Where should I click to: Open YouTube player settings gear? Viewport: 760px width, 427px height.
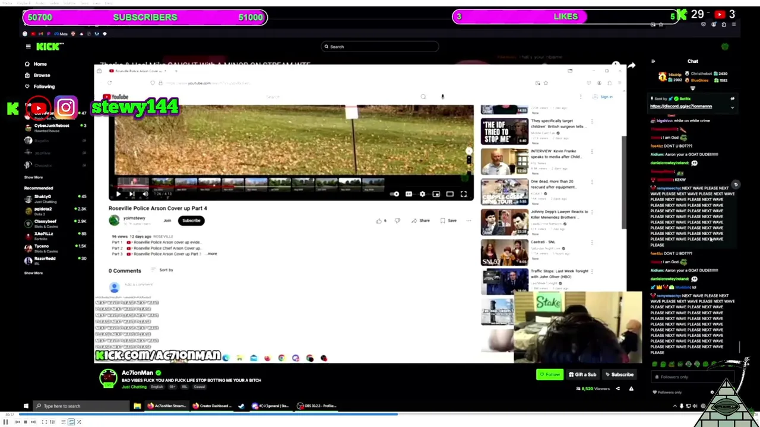coord(422,194)
